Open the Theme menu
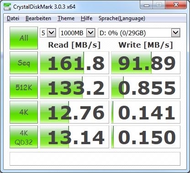The width and height of the screenshot is (190, 173). pos(66,18)
